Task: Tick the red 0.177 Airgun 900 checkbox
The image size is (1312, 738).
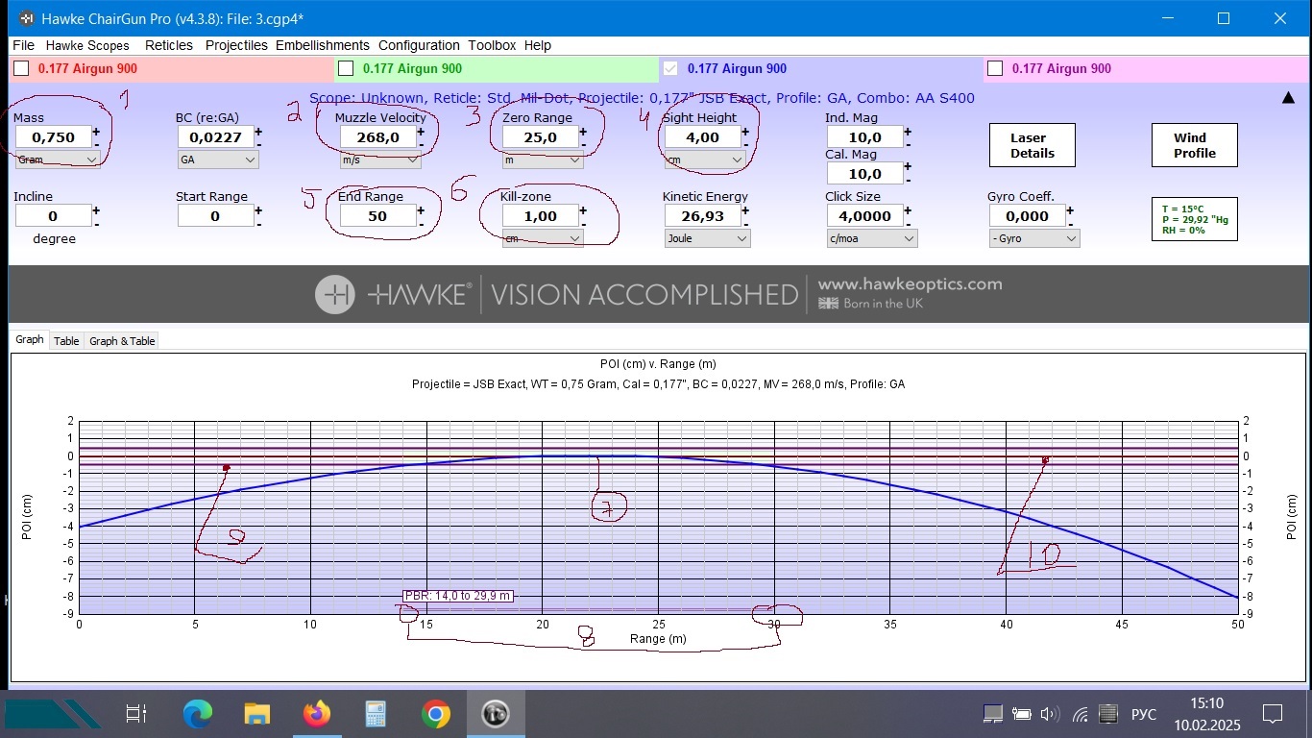Action: click(22, 68)
